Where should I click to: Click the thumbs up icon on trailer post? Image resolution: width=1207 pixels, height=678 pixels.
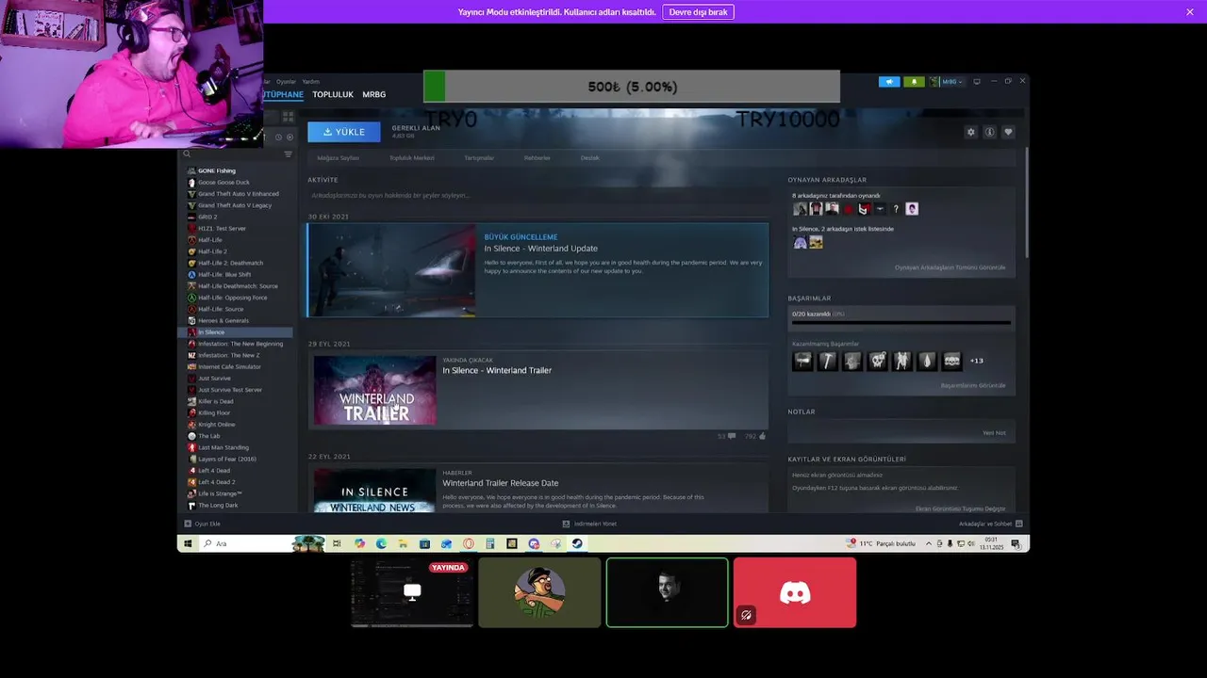[x=762, y=436]
